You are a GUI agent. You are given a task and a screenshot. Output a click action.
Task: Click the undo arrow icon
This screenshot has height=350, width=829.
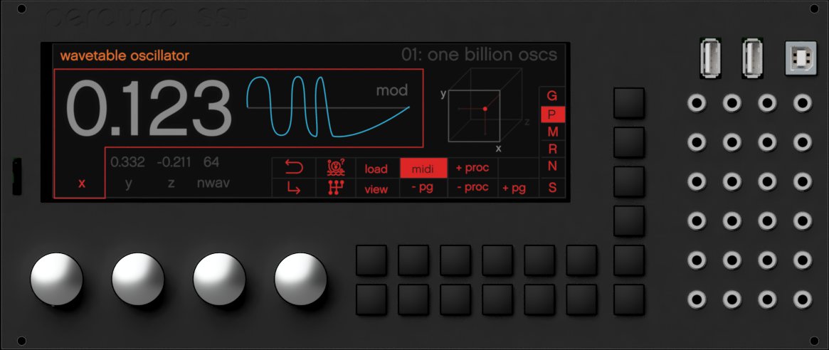click(x=294, y=168)
